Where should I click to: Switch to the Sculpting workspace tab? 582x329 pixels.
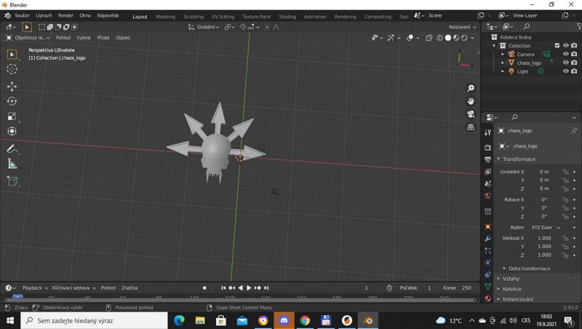point(194,16)
